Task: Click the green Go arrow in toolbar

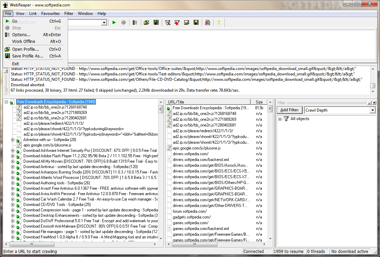Action: tap(114, 23)
